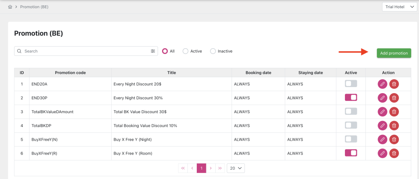Delete the END30P promotion
Viewport: 419px width, 179px height.
point(394,98)
